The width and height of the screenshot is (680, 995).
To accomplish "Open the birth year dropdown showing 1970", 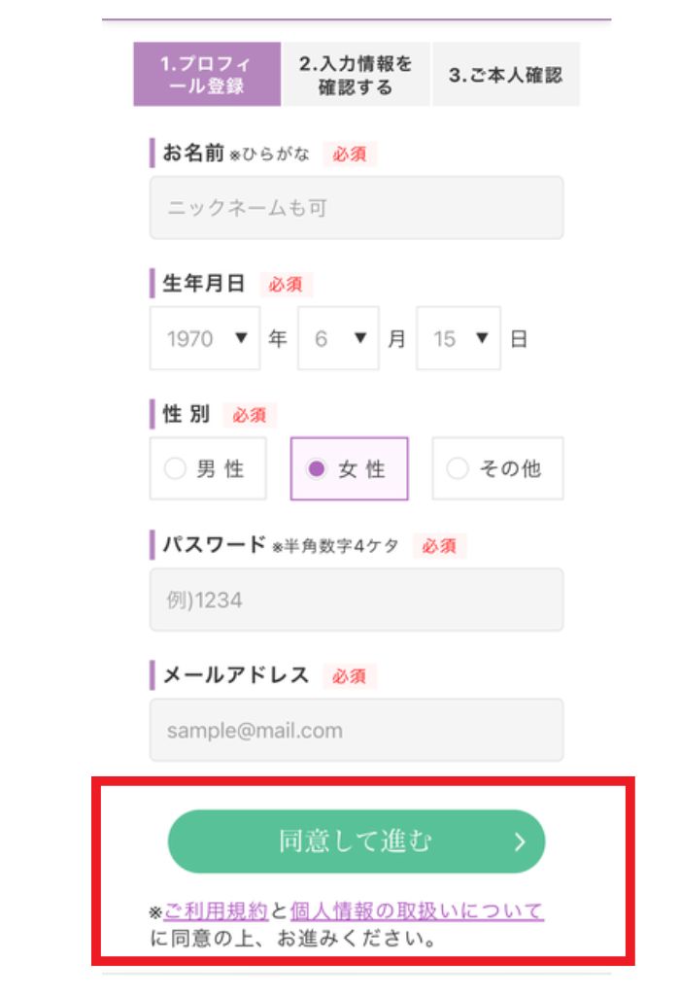I will (x=205, y=339).
